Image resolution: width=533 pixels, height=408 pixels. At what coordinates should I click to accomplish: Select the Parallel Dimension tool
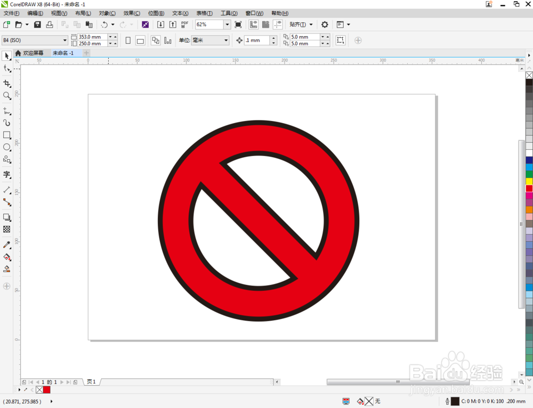point(7,190)
